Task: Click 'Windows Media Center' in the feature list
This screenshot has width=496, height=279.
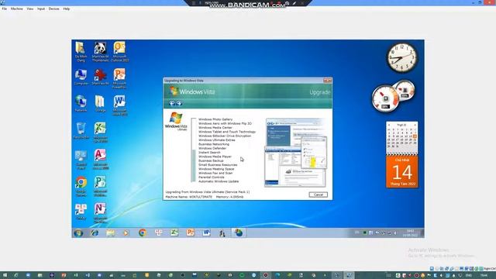Action: coord(215,127)
